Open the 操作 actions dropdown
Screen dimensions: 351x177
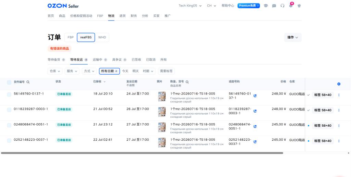click(x=293, y=37)
